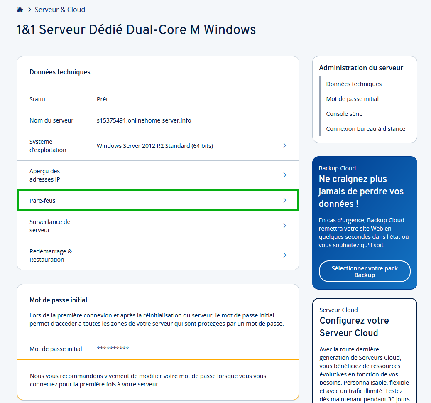The height and width of the screenshot is (403, 431).
Task: Open the Pare-feus row chevron
Action: [x=285, y=200]
